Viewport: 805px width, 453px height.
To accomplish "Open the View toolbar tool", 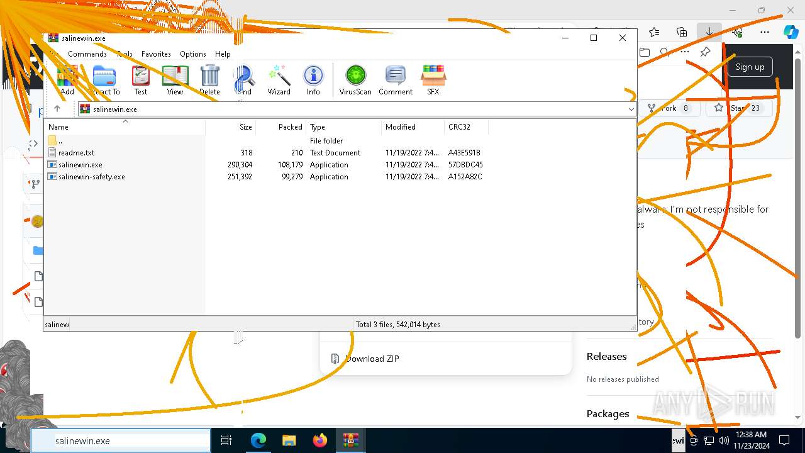I will [x=175, y=80].
